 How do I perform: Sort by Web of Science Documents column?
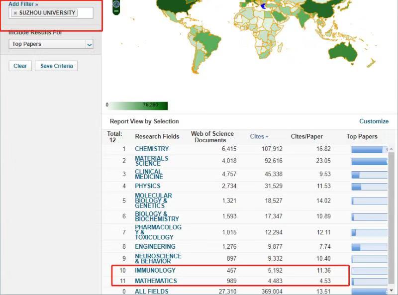212,137
